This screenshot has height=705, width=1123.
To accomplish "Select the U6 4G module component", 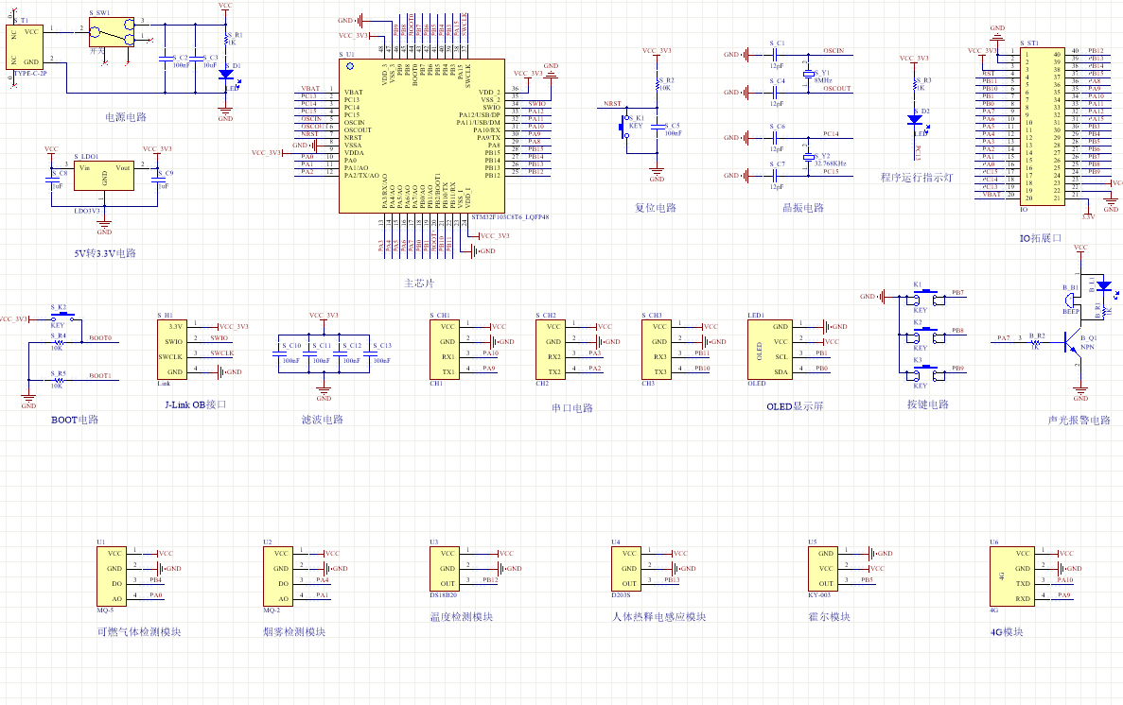I will [x=1012, y=576].
